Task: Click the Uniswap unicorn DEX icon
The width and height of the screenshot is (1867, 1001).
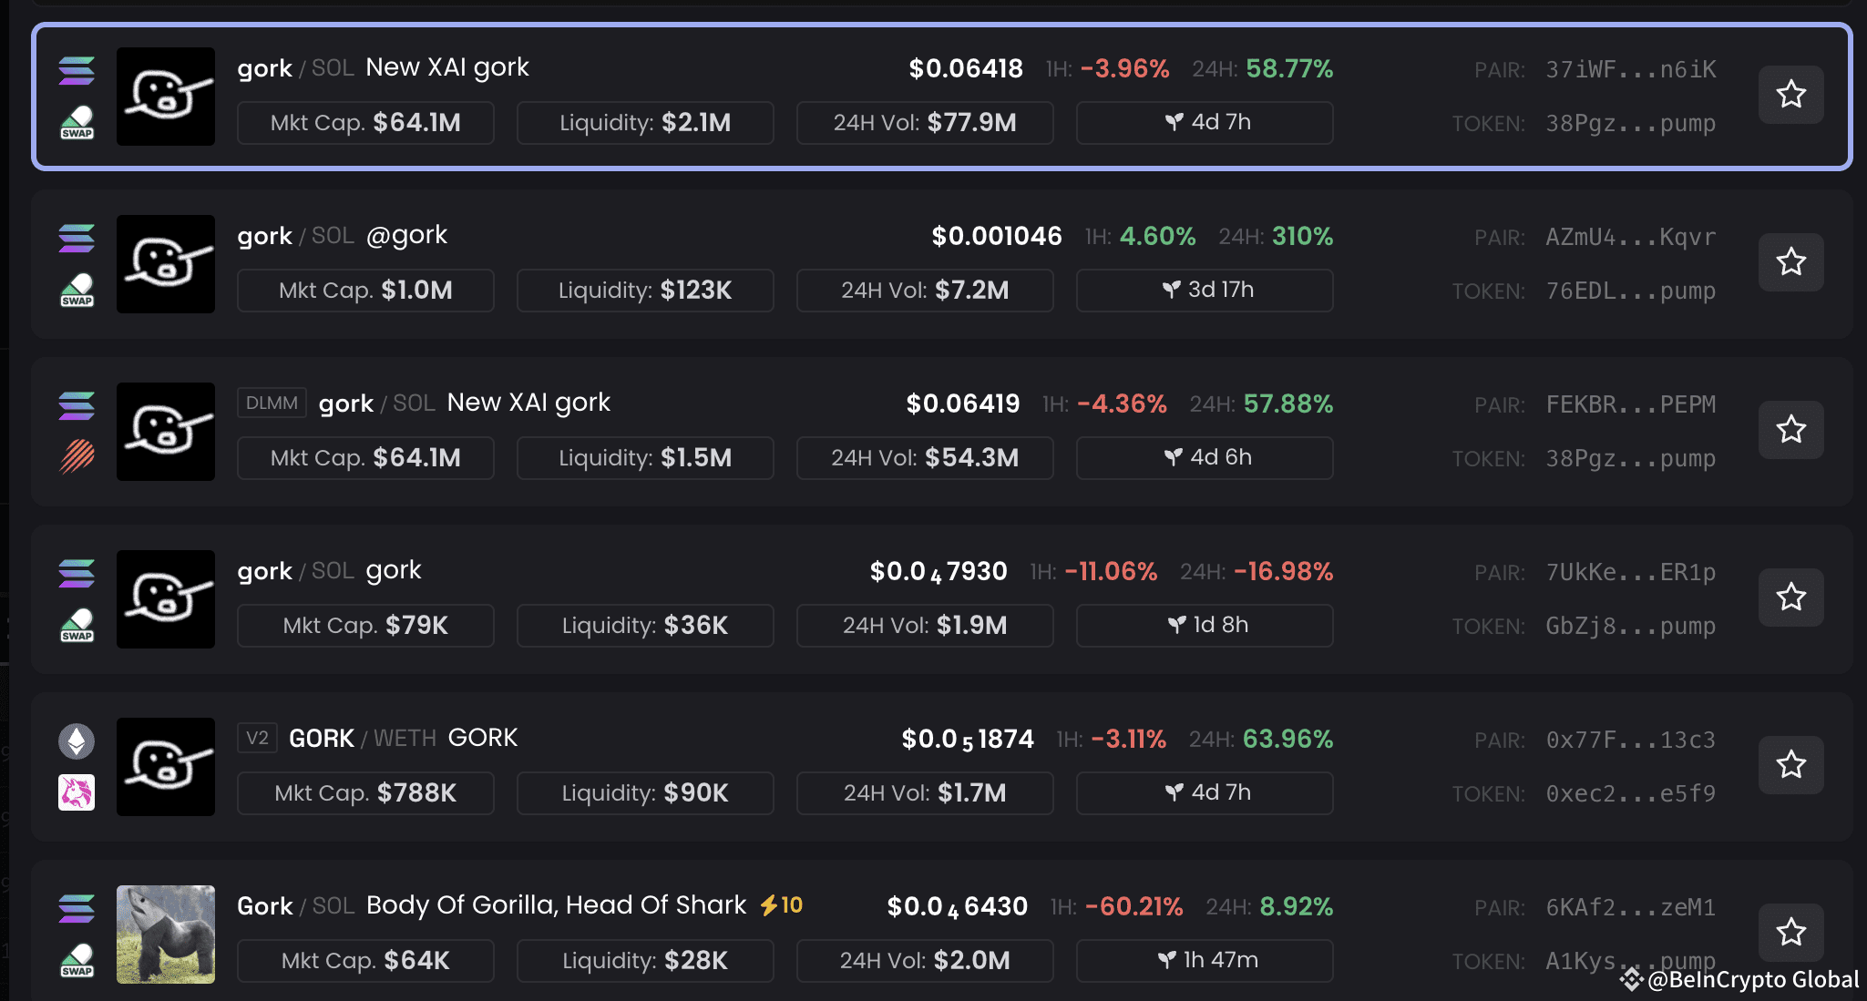Action: coord(77,792)
